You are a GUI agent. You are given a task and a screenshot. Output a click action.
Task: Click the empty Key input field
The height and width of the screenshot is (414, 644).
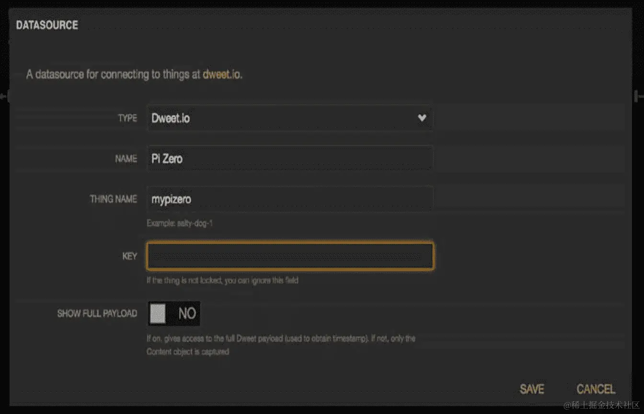290,256
